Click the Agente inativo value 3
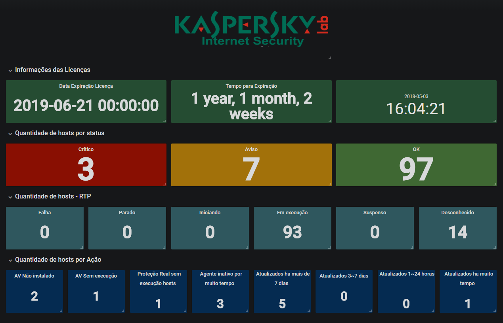 point(220,304)
